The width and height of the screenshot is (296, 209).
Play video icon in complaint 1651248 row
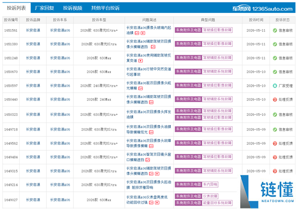(141, 61)
